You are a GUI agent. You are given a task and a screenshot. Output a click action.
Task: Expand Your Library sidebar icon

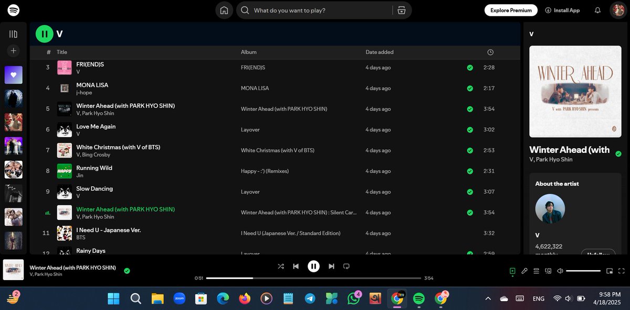tap(14, 34)
